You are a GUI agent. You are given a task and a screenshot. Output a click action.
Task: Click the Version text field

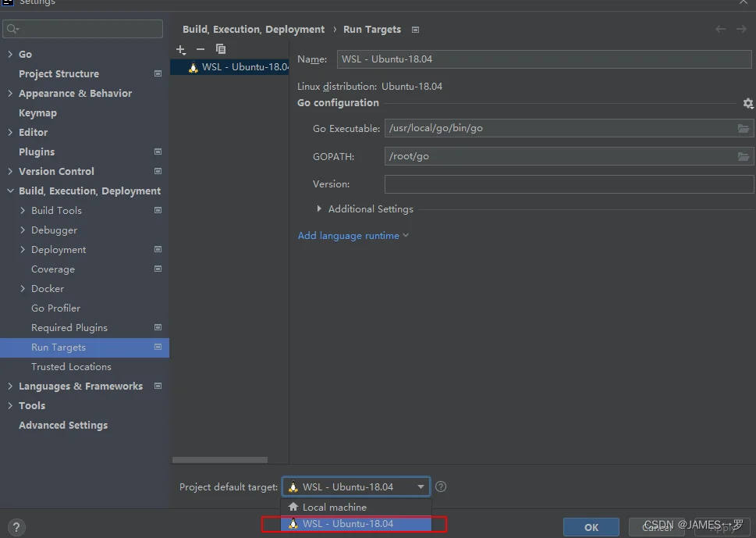pos(569,184)
